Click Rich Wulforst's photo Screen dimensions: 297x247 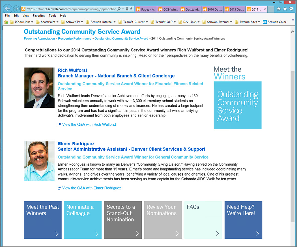[39, 88]
